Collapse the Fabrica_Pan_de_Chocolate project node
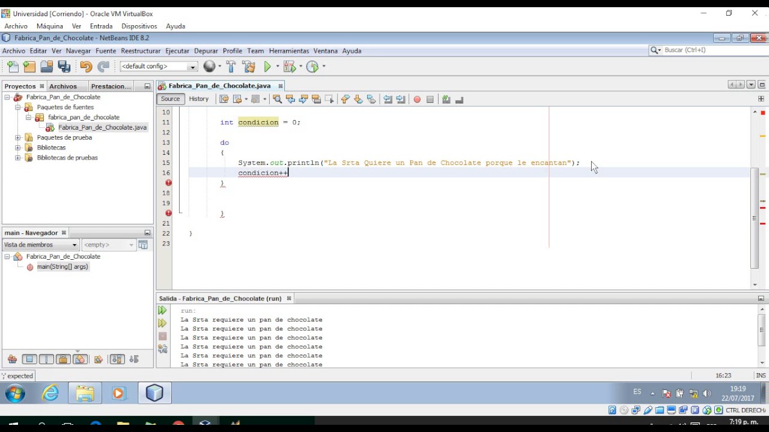Screen dimensions: 769x432 click(7, 97)
